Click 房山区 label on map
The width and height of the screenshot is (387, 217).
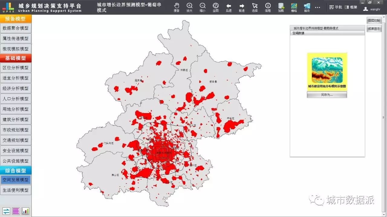point(115,175)
